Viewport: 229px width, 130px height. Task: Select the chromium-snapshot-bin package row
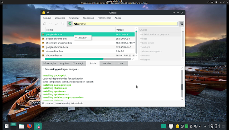[88, 43]
